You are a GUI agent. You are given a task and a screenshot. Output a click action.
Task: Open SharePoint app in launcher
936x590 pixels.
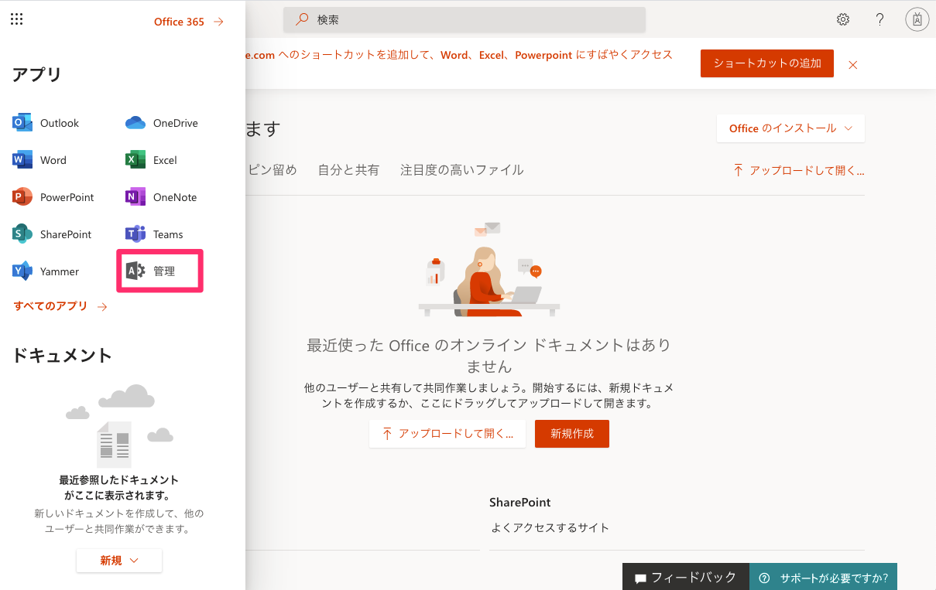tap(53, 234)
